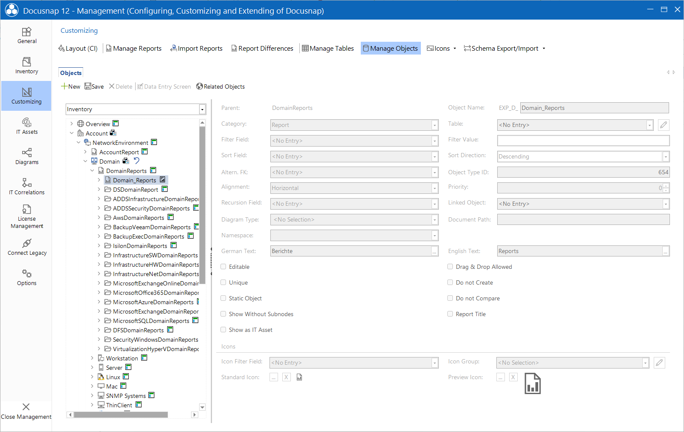Open the General section in sidebar
Image resolution: width=684 pixels, height=432 pixels.
(x=26, y=36)
